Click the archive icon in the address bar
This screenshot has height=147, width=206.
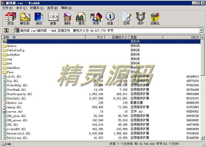tap(17, 30)
